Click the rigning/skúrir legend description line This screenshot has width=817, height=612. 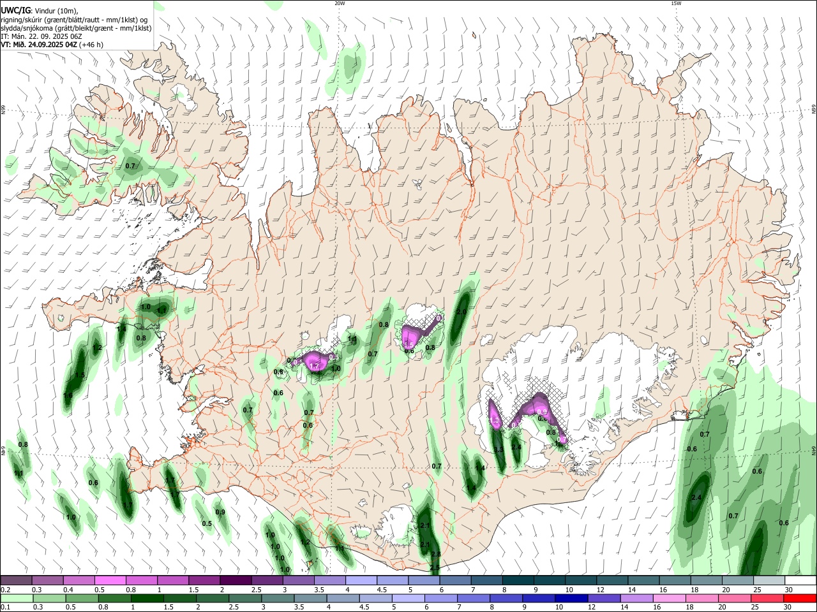pyautogui.click(x=75, y=19)
